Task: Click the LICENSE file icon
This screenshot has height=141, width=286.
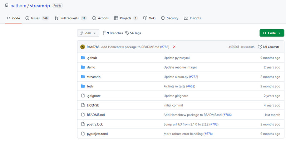Action: pos(83,105)
